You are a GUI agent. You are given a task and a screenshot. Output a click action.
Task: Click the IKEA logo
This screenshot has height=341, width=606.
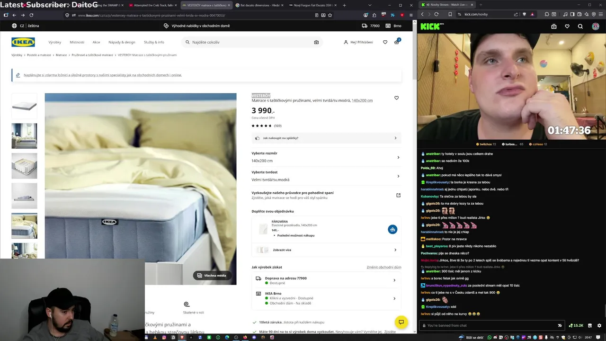click(23, 42)
